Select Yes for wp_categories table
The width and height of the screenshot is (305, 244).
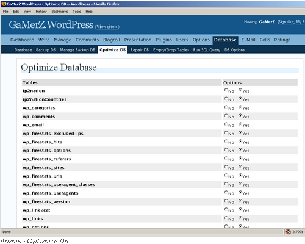coord(240,107)
